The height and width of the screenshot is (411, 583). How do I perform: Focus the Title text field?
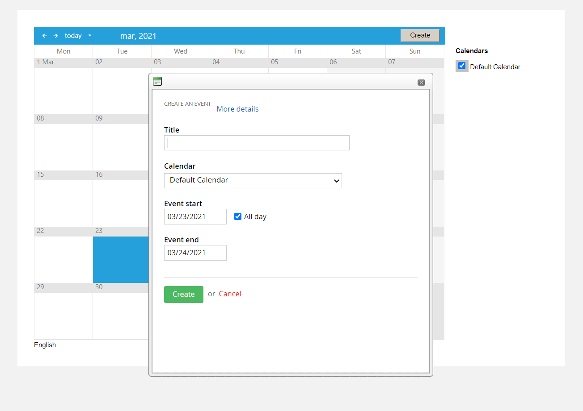click(x=257, y=143)
